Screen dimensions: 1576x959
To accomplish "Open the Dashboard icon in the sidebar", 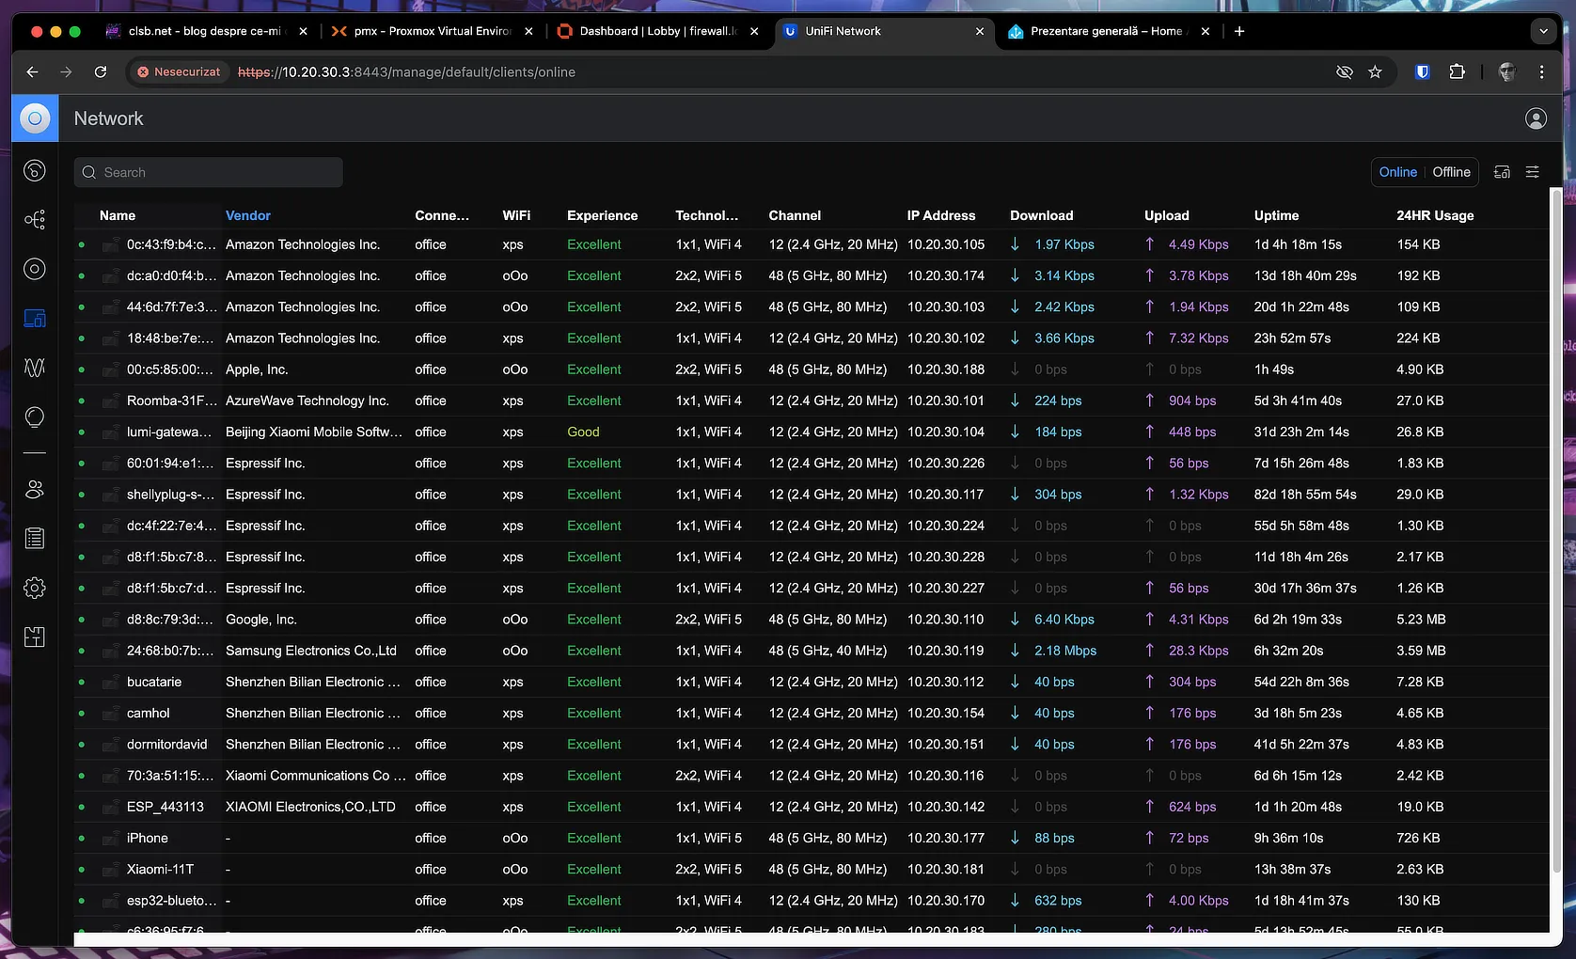I will click(x=35, y=170).
